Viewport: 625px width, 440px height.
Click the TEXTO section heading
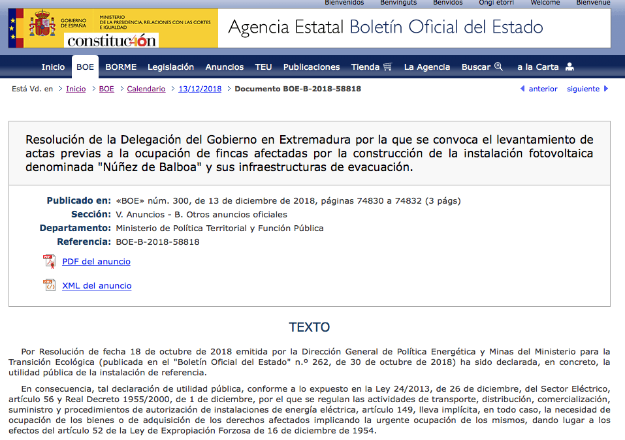310,327
